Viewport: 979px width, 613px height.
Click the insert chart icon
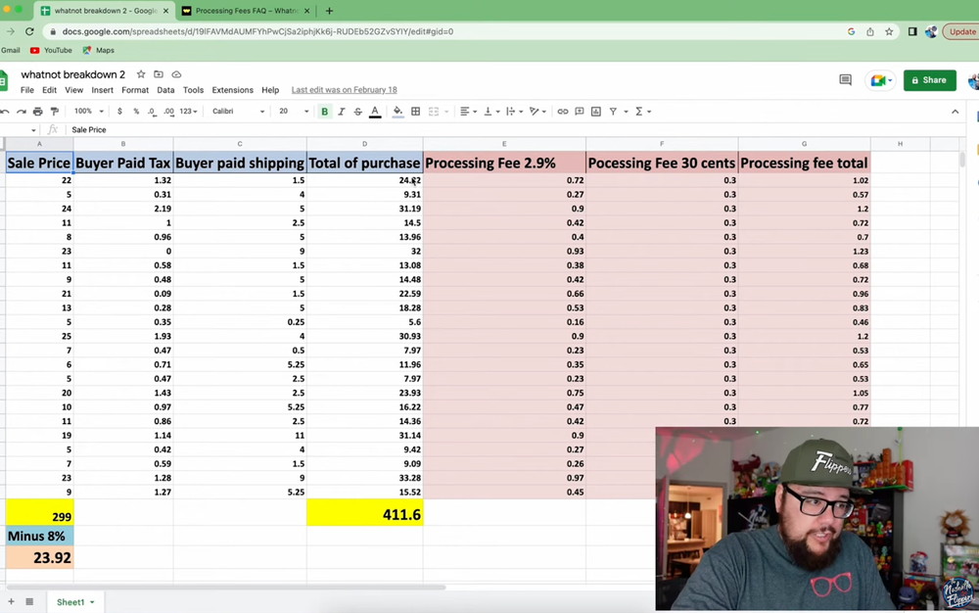[596, 112]
